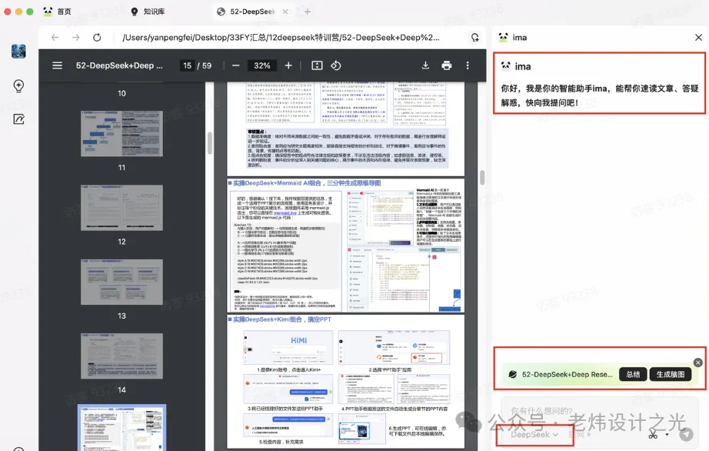The width and height of the screenshot is (709, 451).
Task: Click the file path address bar
Action: 281,38
